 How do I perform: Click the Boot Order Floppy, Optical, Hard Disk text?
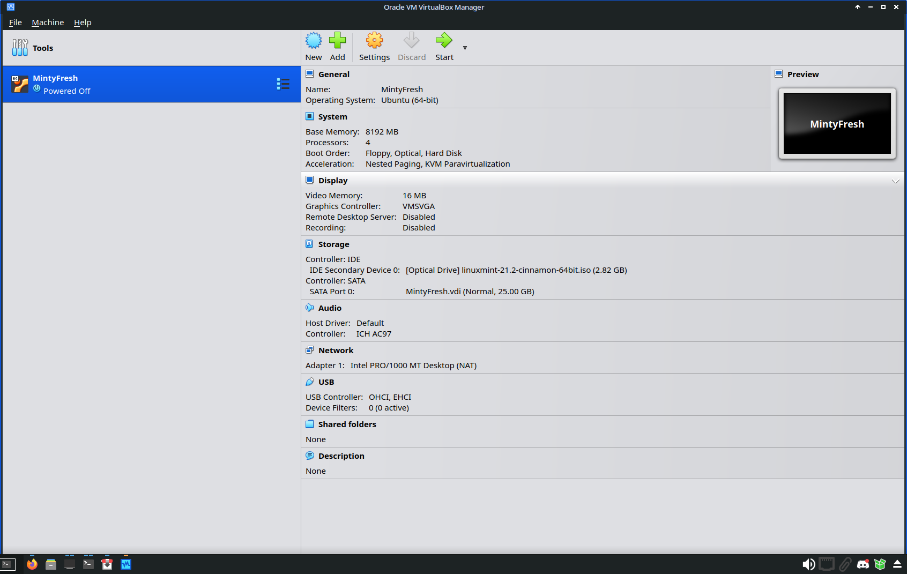coord(414,153)
